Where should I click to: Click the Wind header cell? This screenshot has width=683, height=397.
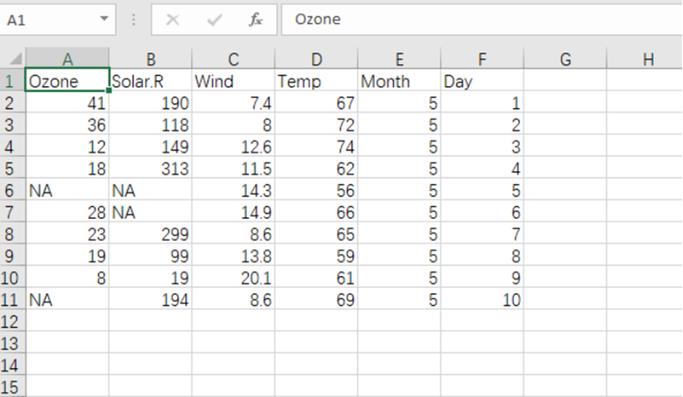click(233, 81)
